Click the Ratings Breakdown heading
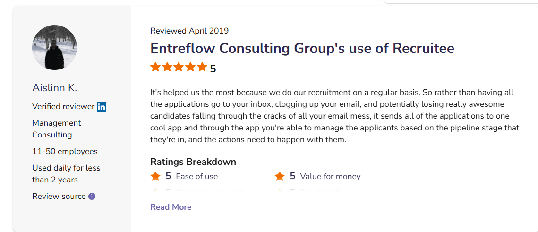The width and height of the screenshot is (538, 232). pyautogui.click(x=193, y=162)
